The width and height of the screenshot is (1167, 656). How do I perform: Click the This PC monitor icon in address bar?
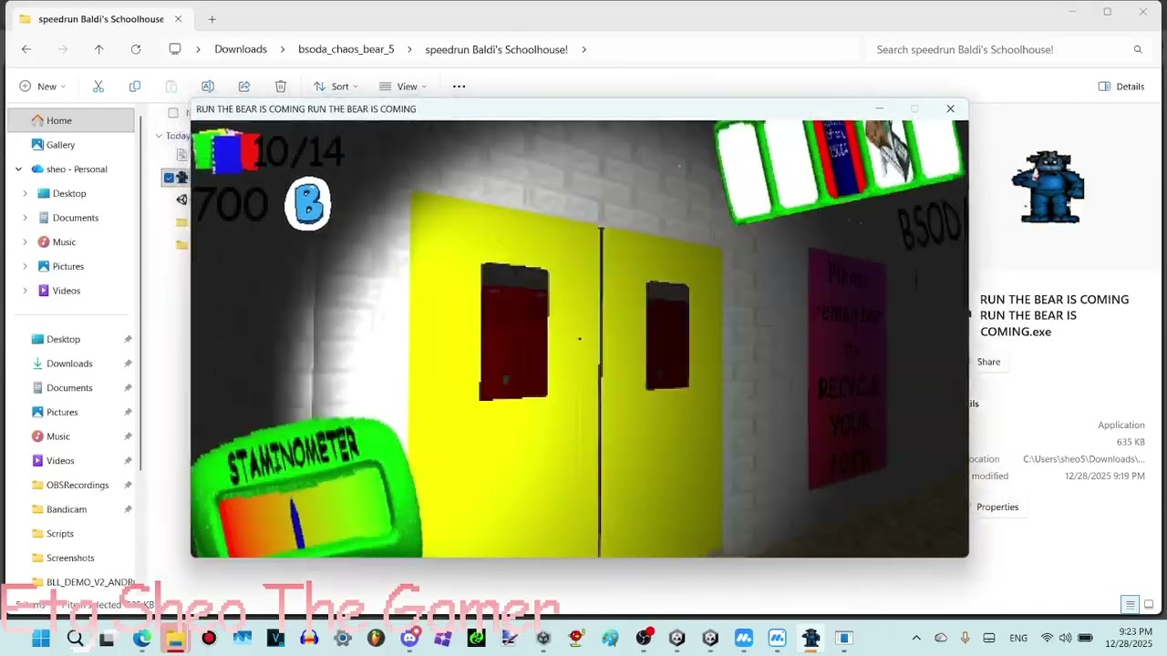click(x=175, y=49)
